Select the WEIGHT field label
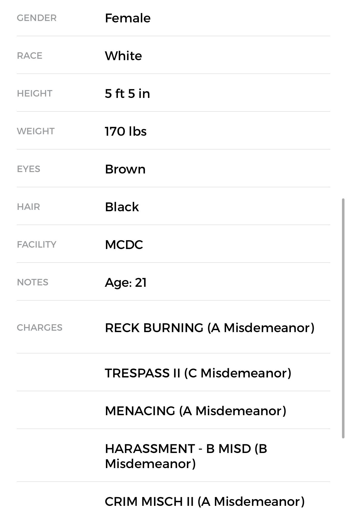The height and width of the screenshot is (512, 347). click(x=35, y=131)
